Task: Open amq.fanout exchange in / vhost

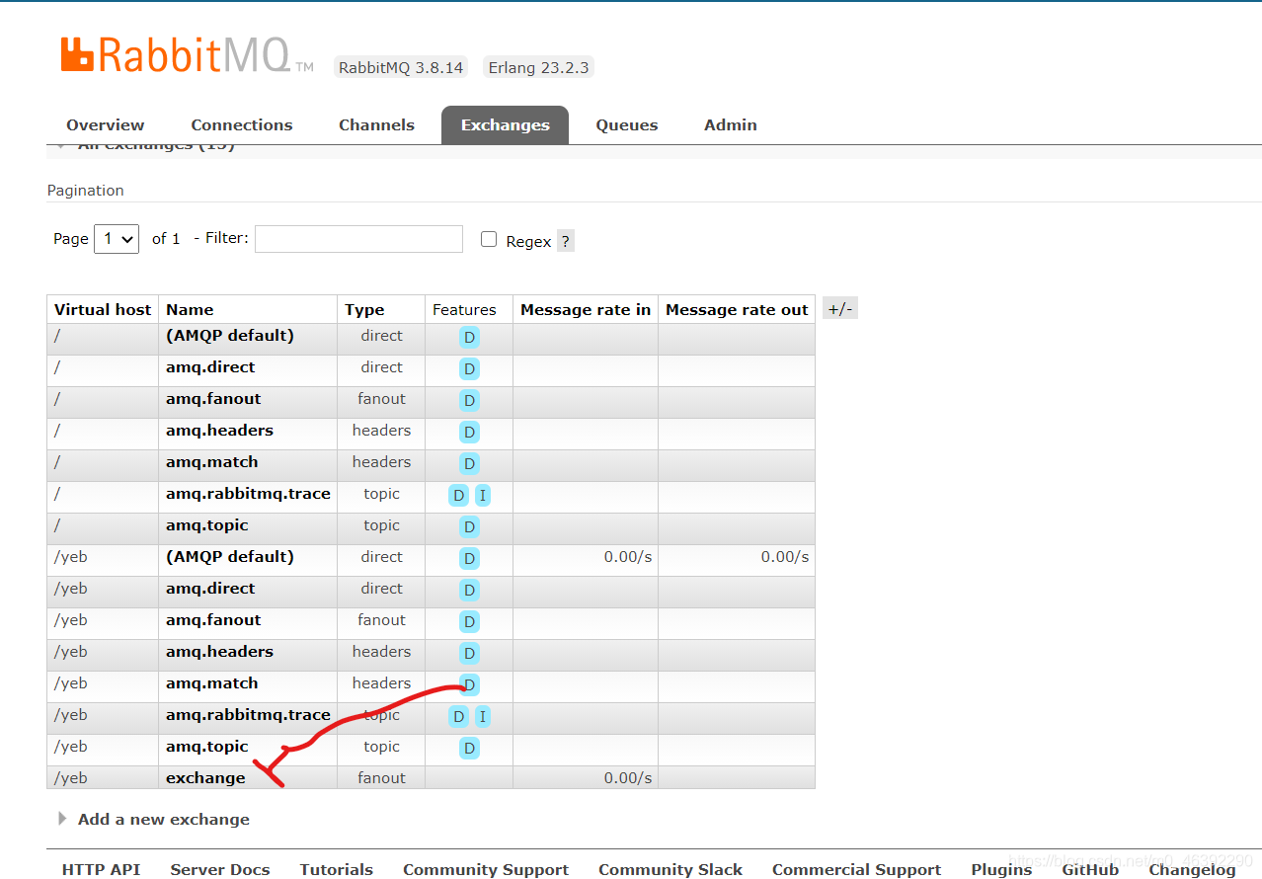Action: [x=213, y=399]
